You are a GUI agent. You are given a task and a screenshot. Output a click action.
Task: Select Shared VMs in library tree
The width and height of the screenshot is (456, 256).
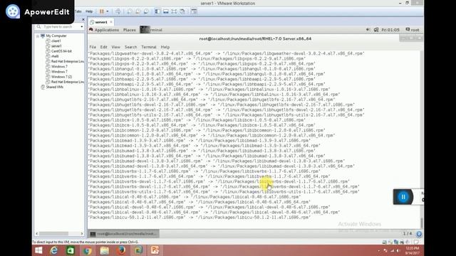54,87
